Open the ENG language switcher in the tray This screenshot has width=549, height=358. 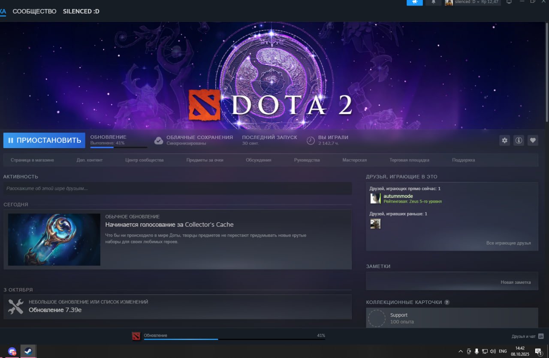pyautogui.click(x=502, y=351)
